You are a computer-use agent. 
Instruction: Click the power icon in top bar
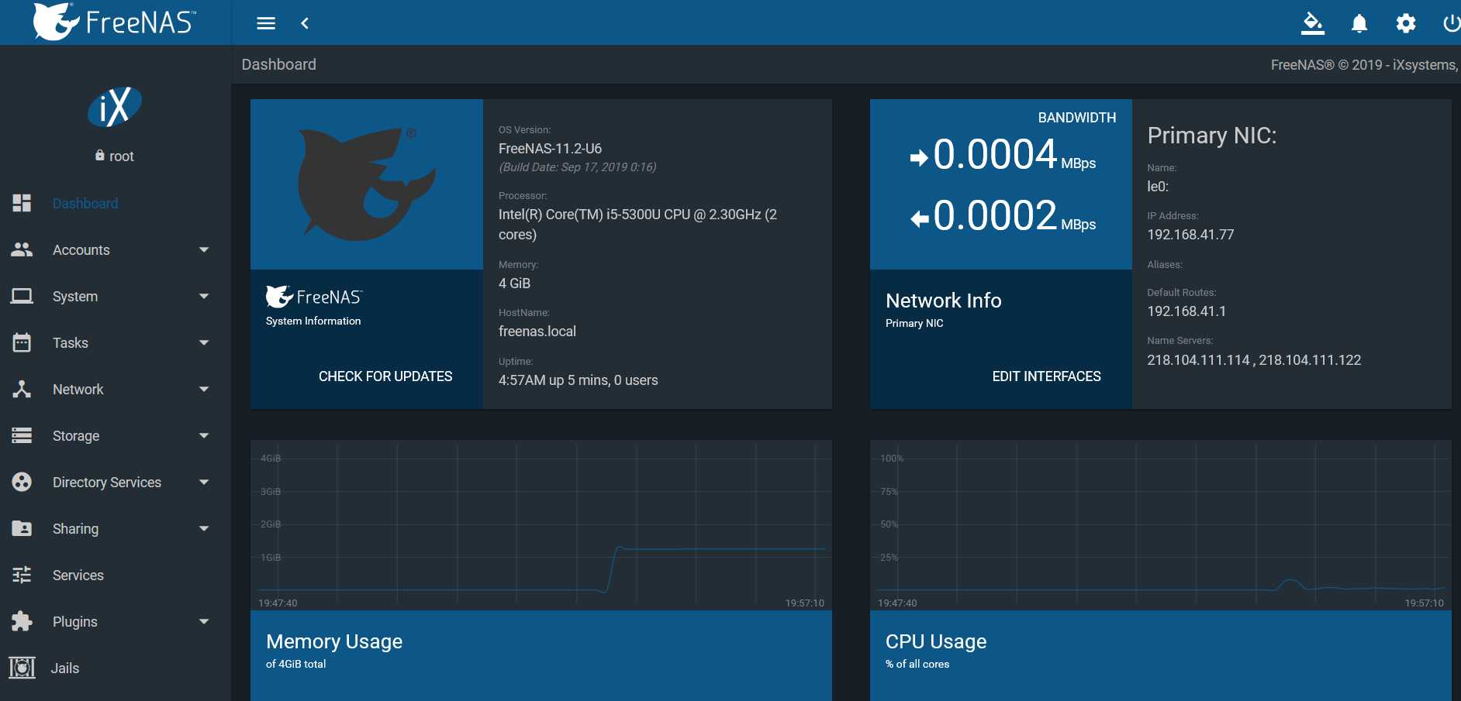click(1451, 23)
